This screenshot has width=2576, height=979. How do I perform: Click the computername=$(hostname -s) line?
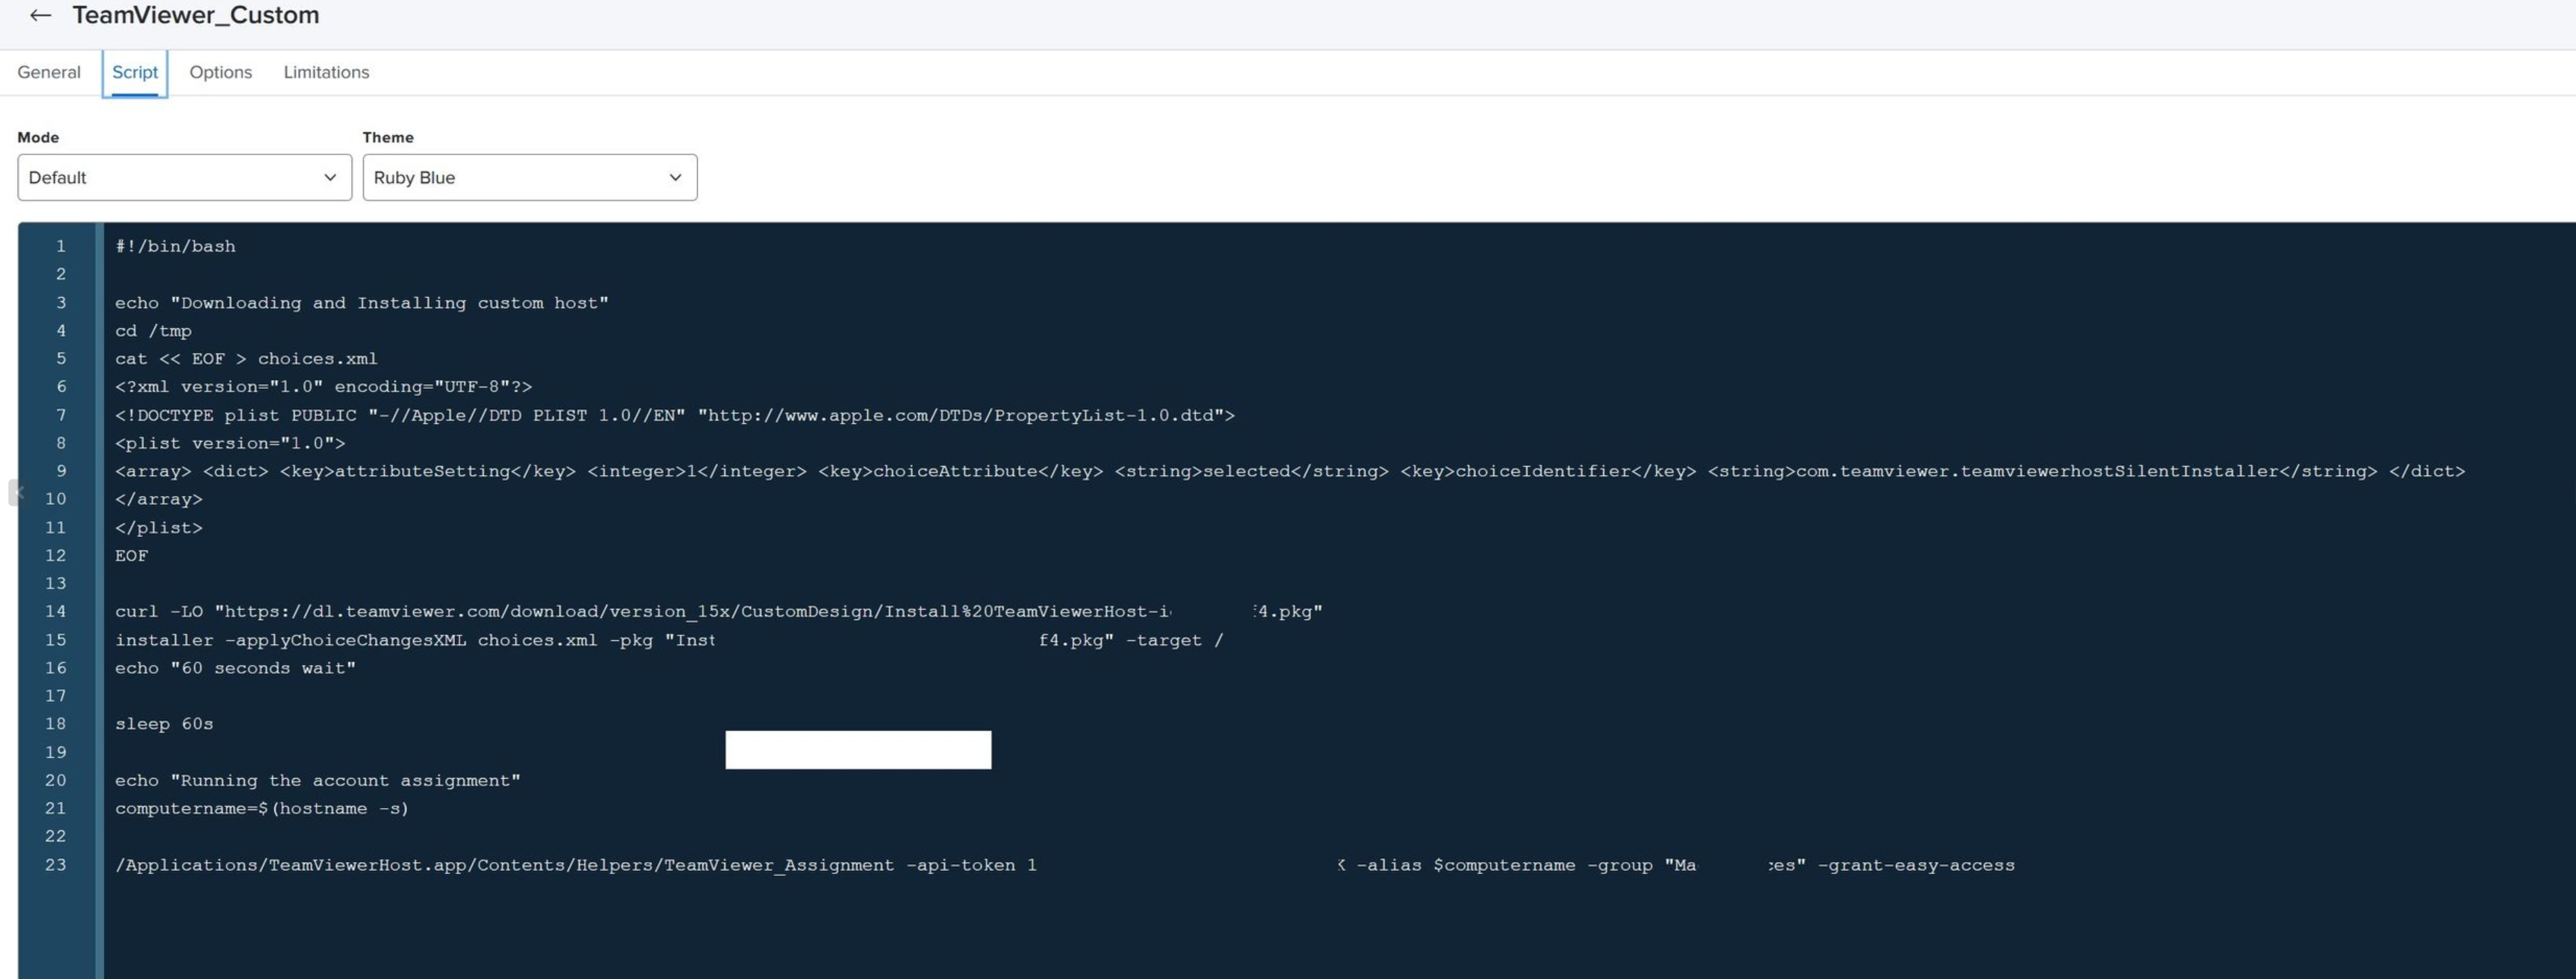coord(262,808)
